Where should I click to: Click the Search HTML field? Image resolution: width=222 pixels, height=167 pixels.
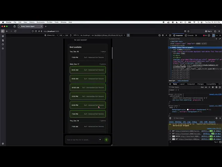coord(191,39)
